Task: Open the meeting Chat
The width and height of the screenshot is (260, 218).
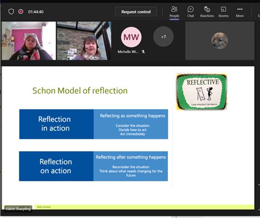Action: 191,12
